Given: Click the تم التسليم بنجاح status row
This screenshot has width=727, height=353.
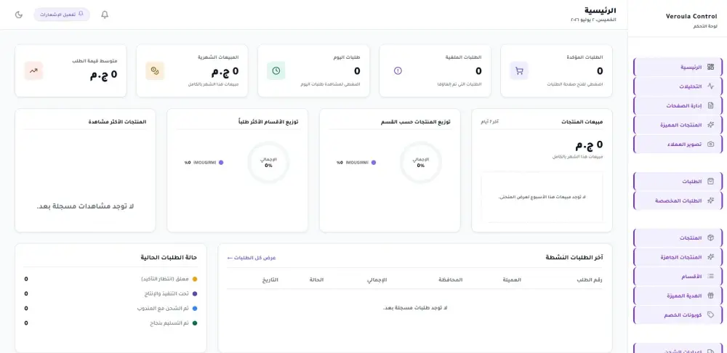Looking at the screenshot, I should tap(111, 323).
